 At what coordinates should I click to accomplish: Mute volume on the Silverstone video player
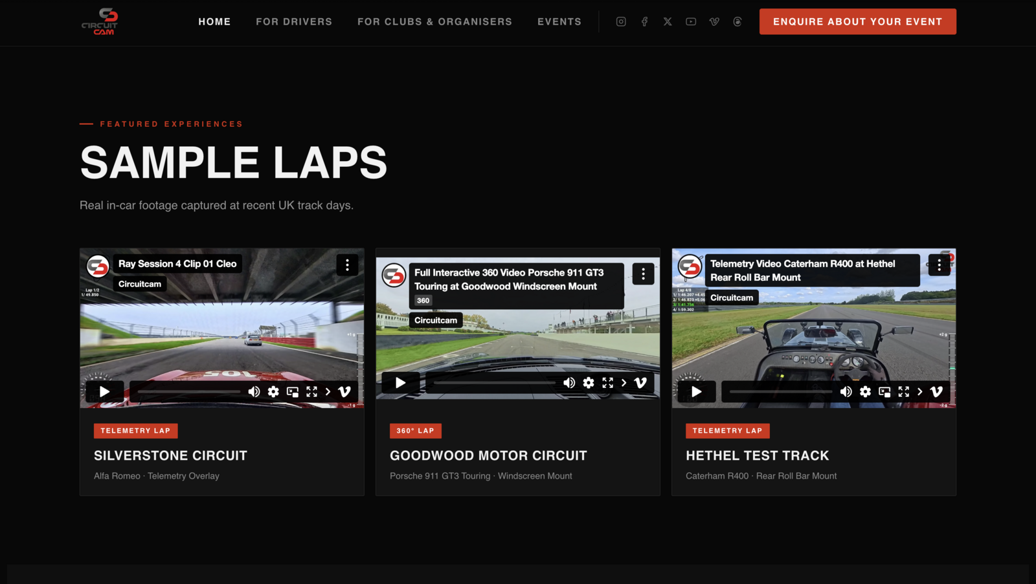click(x=254, y=391)
